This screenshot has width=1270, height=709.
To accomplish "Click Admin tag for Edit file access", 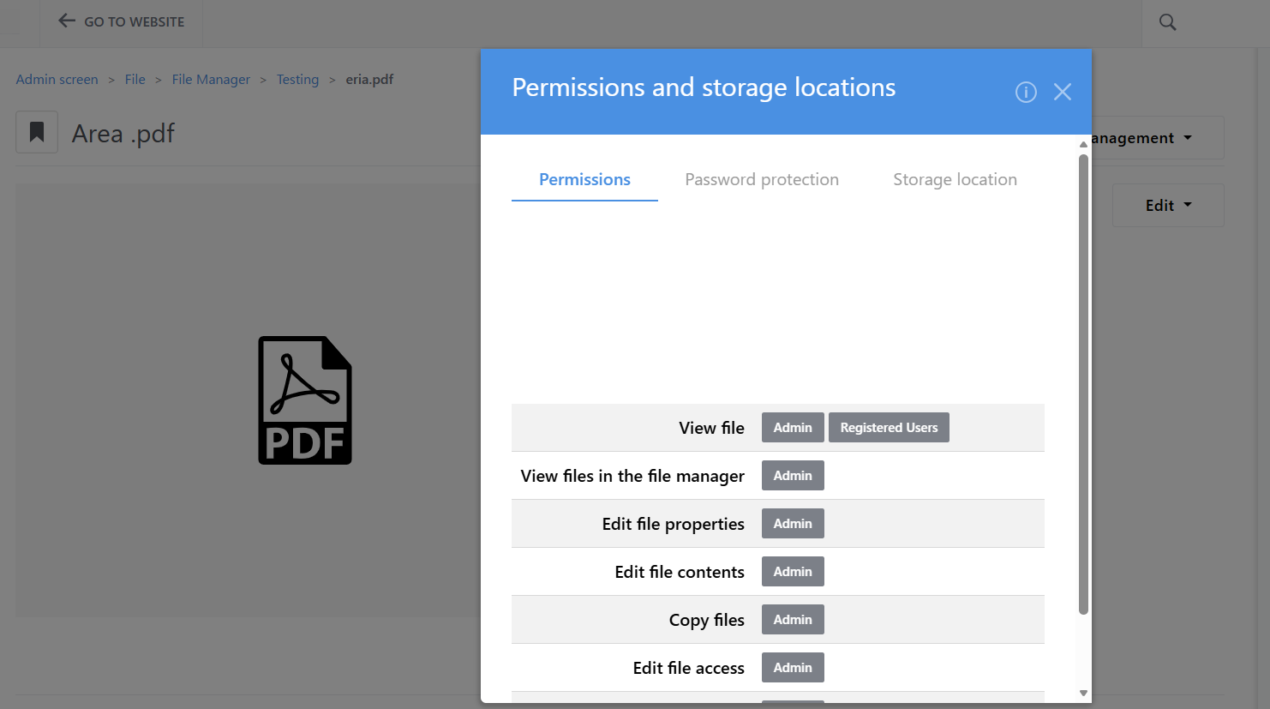I will (793, 668).
